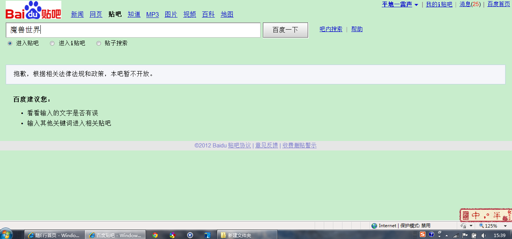Select the 贴子搜索 radio button
512x239 pixels.
99,43
